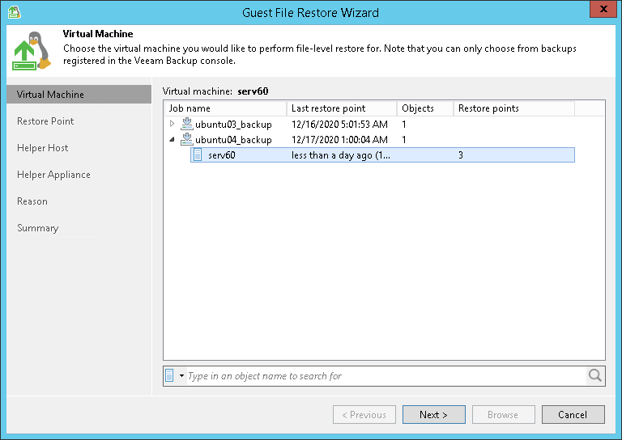Image resolution: width=622 pixels, height=440 pixels.
Task: Go to the Helper Appliance step
Action: [53, 175]
